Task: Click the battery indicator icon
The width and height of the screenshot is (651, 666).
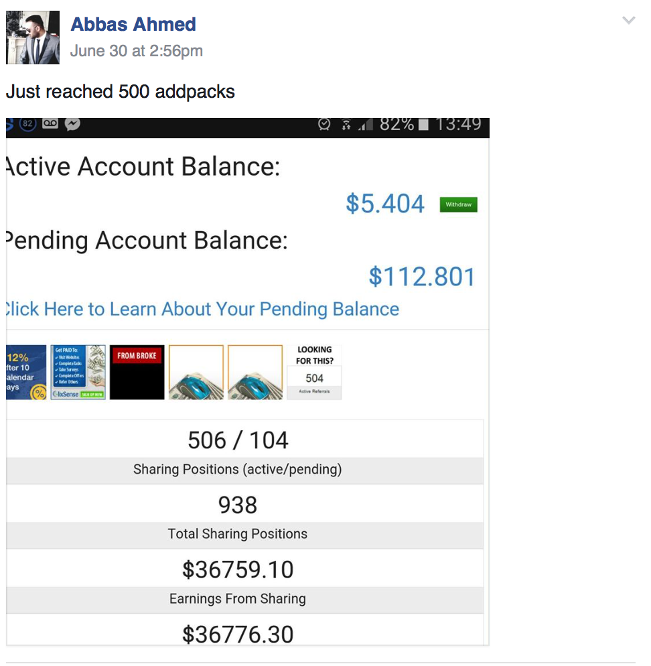Action: tap(423, 125)
